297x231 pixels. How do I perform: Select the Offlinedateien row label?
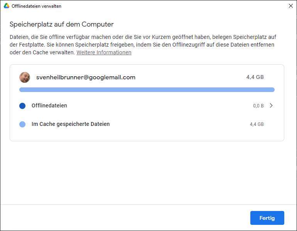(49, 105)
